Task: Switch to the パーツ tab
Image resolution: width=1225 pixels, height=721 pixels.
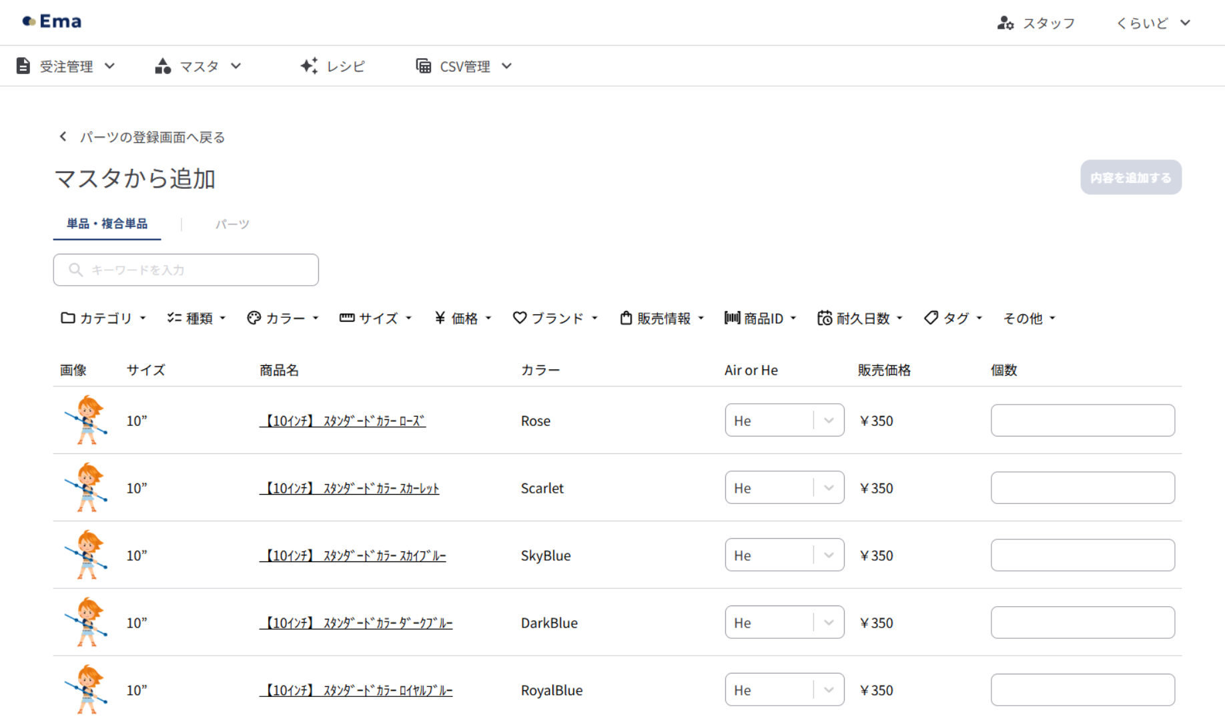Action: click(232, 224)
